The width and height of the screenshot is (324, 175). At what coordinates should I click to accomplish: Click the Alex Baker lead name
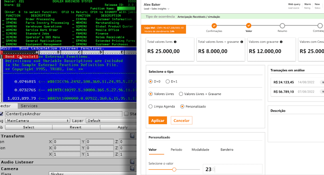click(x=152, y=4)
